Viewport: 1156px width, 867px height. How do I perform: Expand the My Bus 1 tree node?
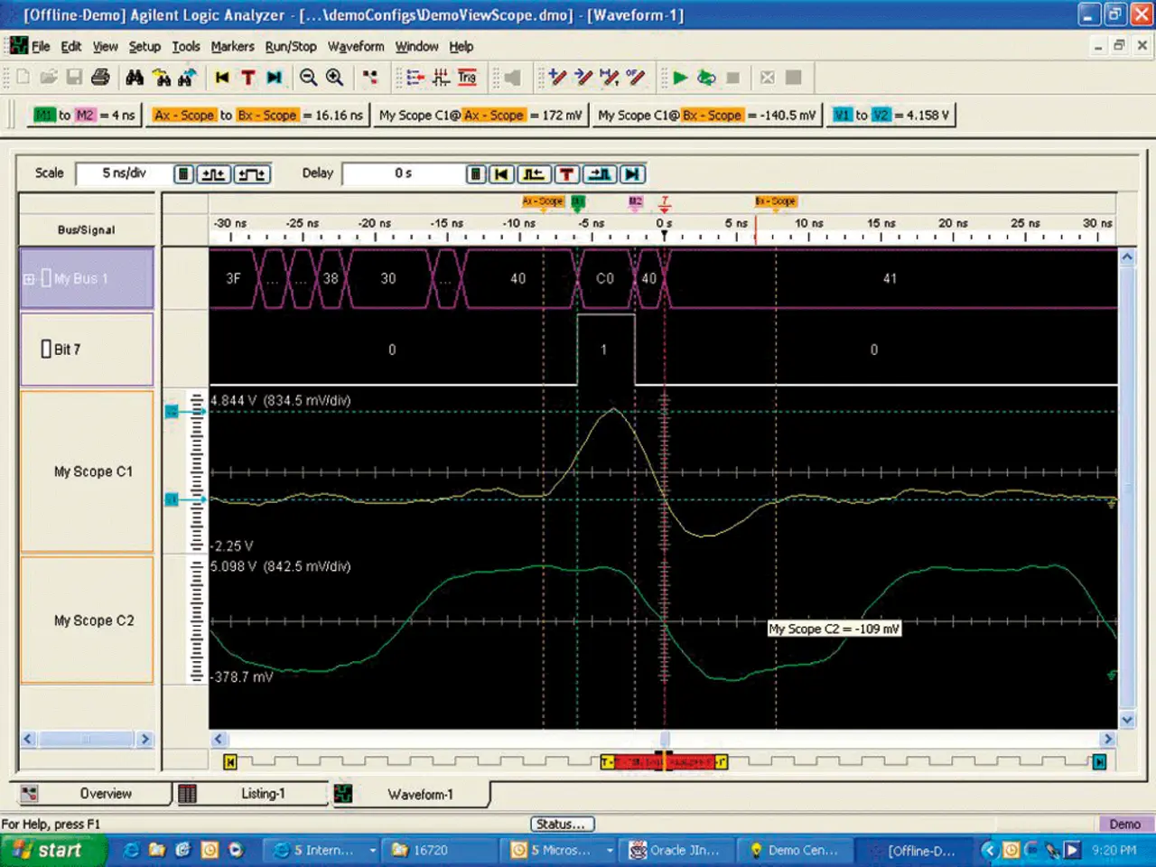click(x=29, y=279)
